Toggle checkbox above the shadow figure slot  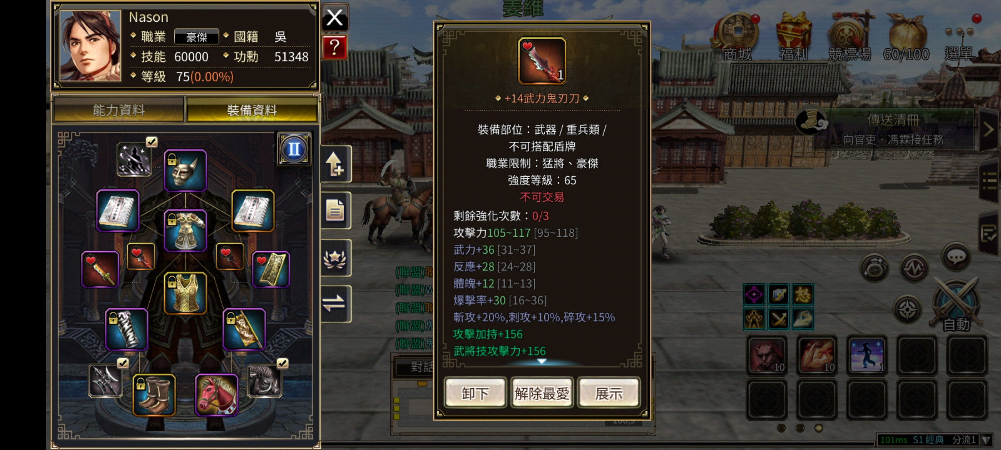pyautogui.click(x=152, y=142)
